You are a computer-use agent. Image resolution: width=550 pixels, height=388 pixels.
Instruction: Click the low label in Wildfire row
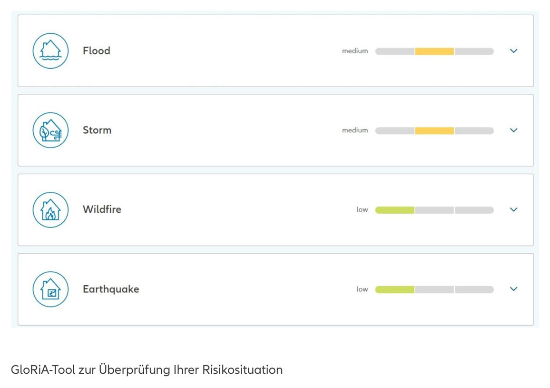(362, 209)
